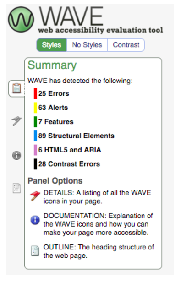The image size is (181, 282).
Task: Open the Documentation info sidebar tab
Action: click(16, 155)
